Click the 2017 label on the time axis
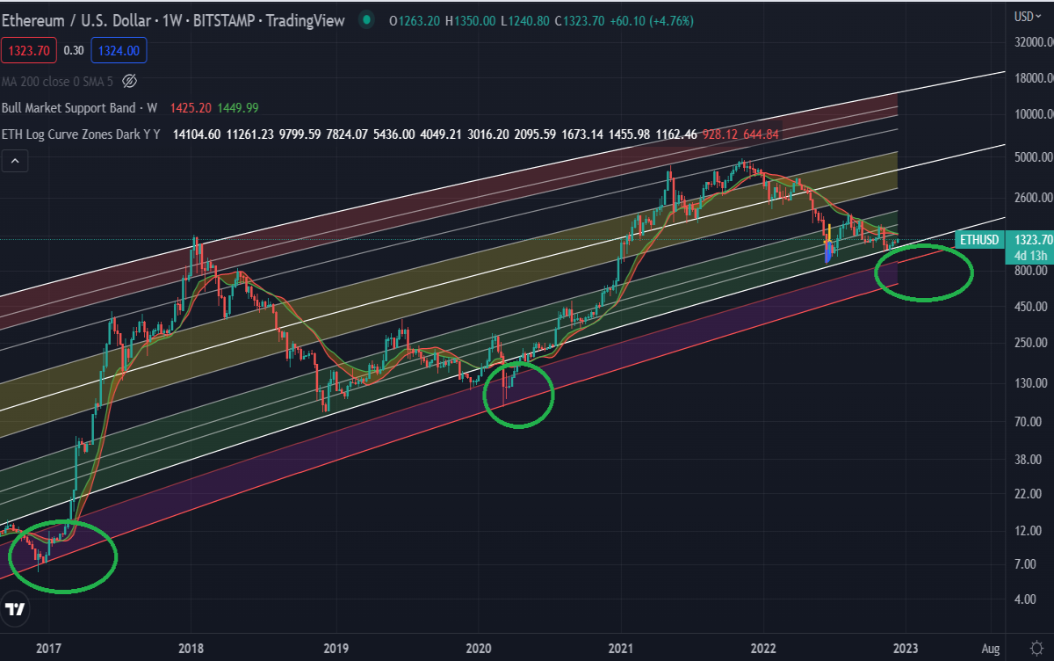Image resolution: width=1054 pixels, height=661 pixels. pyautogui.click(x=48, y=649)
